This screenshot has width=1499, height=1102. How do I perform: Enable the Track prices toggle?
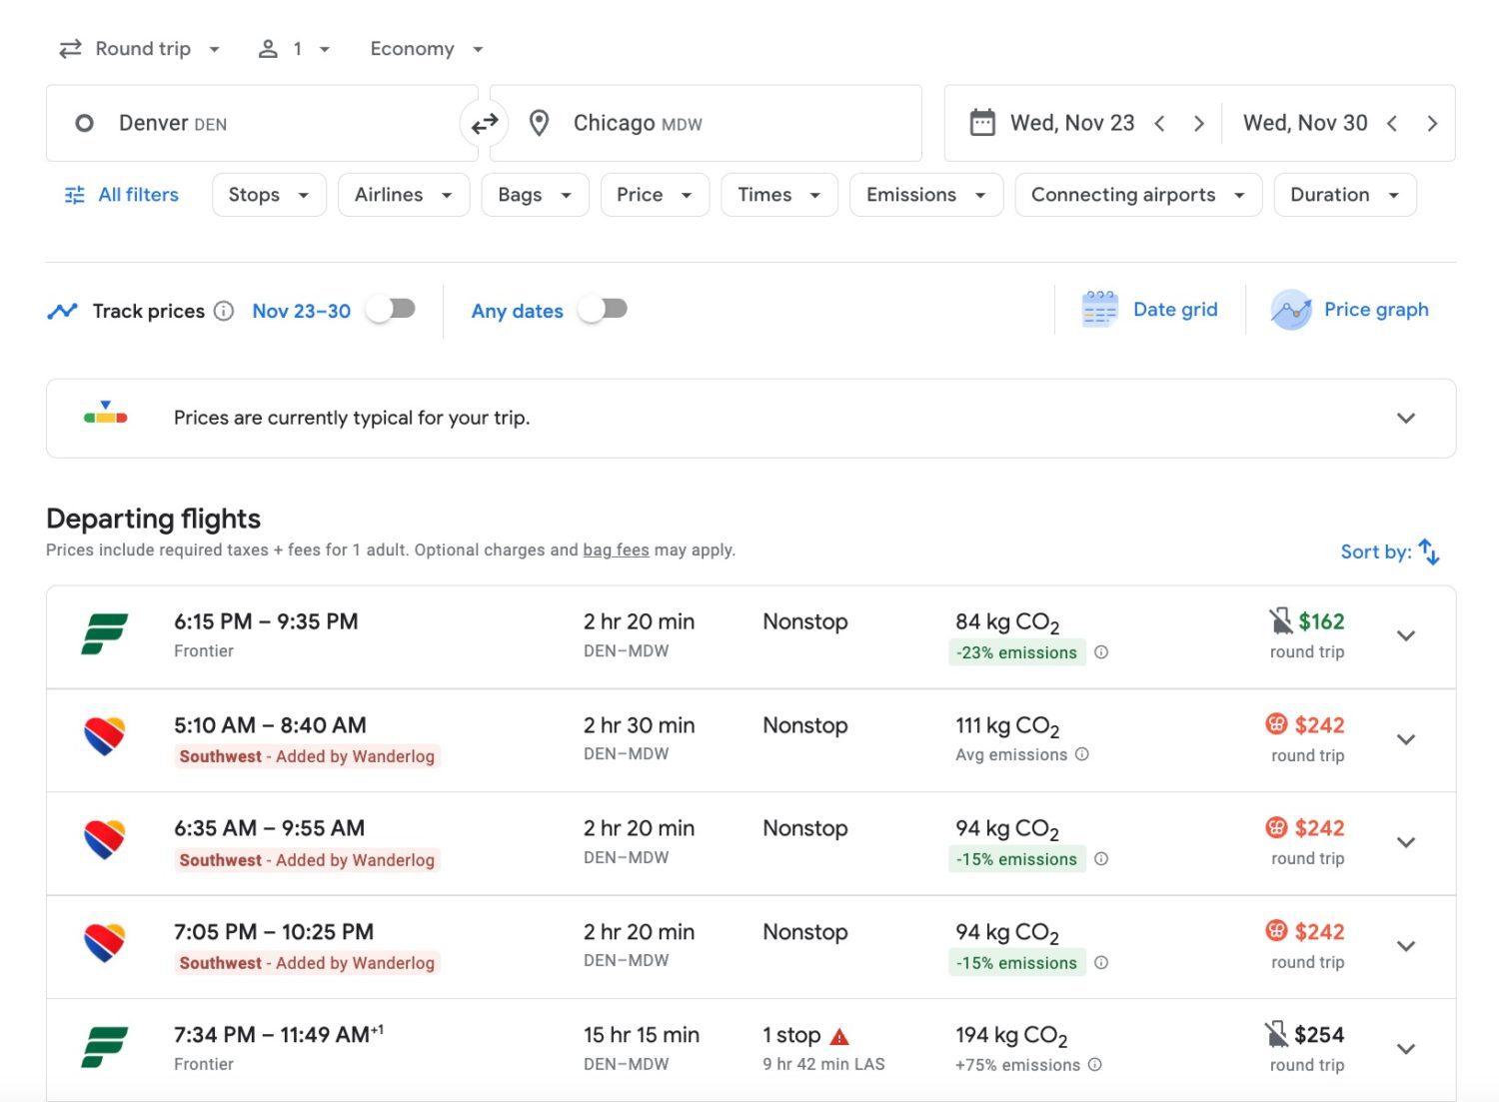pyautogui.click(x=390, y=310)
